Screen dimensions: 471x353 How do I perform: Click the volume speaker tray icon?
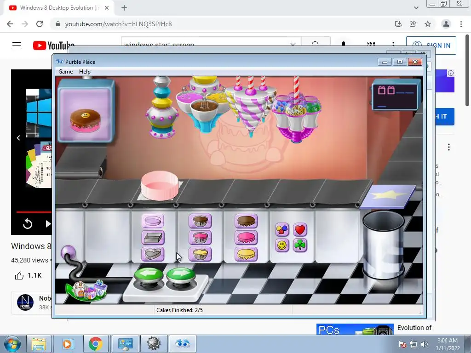(x=425, y=344)
